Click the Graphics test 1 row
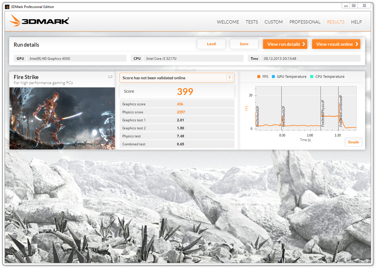This screenshot has width=376, height=271. pos(177,120)
